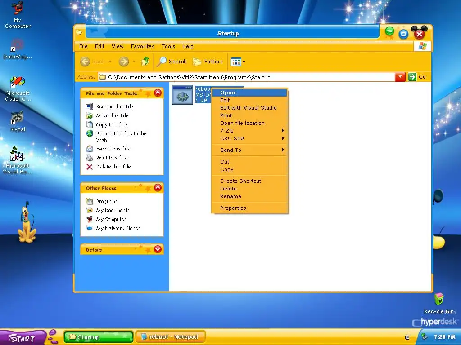Choose Copy in the context menu
The height and width of the screenshot is (345, 461).
coord(249,169)
